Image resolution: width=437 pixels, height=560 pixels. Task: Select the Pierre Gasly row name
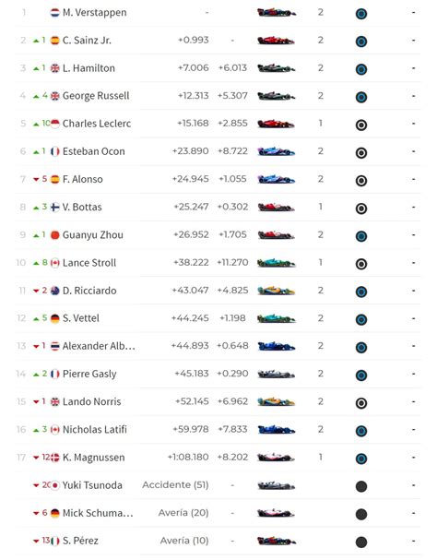89,374
